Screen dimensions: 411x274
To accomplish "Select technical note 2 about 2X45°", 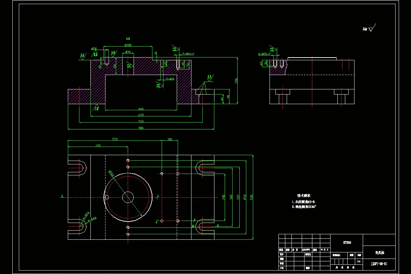I will (304, 207).
